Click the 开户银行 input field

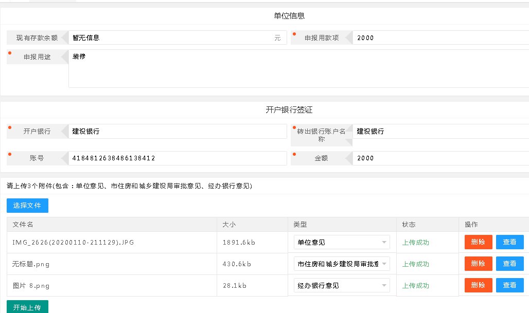tap(177, 132)
